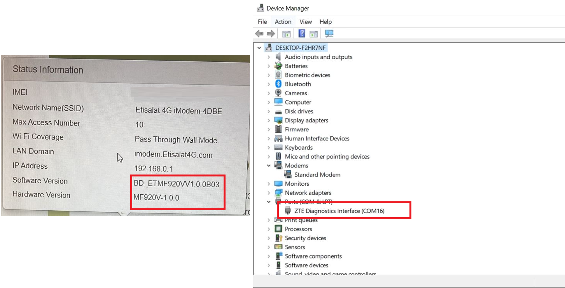Image resolution: width=565 pixels, height=288 pixels.
Task: Select the Biometric devices fingerprint icon
Action: click(278, 75)
